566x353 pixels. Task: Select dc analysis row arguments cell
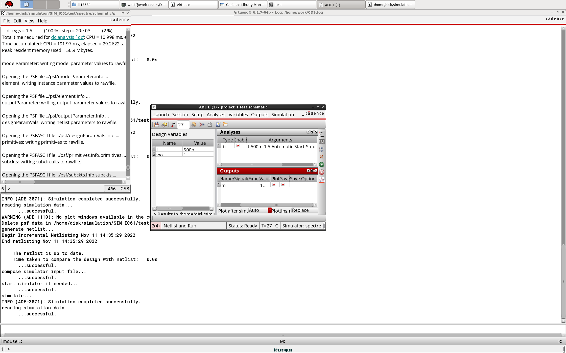pos(282,146)
